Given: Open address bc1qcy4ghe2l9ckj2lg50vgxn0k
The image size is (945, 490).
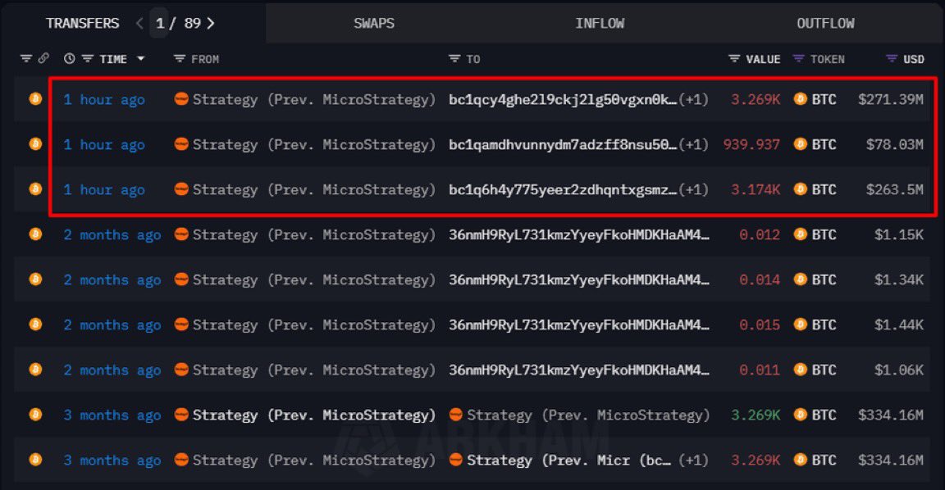Looking at the screenshot, I should (x=563, y=100).
